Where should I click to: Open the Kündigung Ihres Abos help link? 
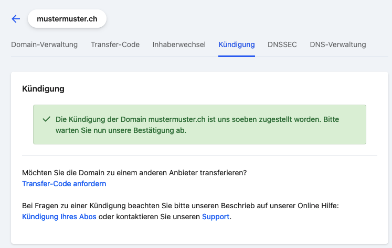coord(59,217)
